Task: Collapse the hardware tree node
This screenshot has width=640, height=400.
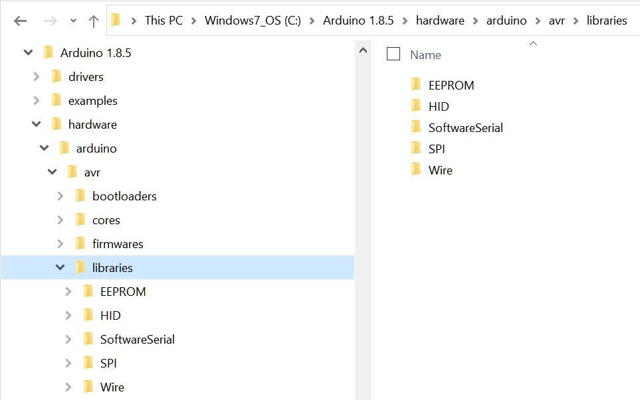Action: pos(37,125)
